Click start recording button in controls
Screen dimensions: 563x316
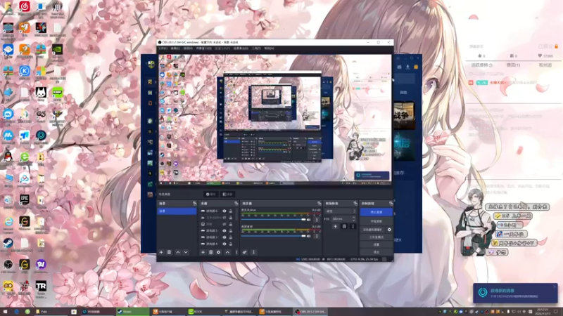tap(377, 221)
